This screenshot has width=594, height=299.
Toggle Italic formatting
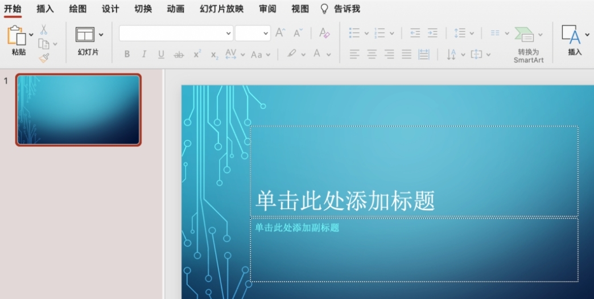point(144,54)
